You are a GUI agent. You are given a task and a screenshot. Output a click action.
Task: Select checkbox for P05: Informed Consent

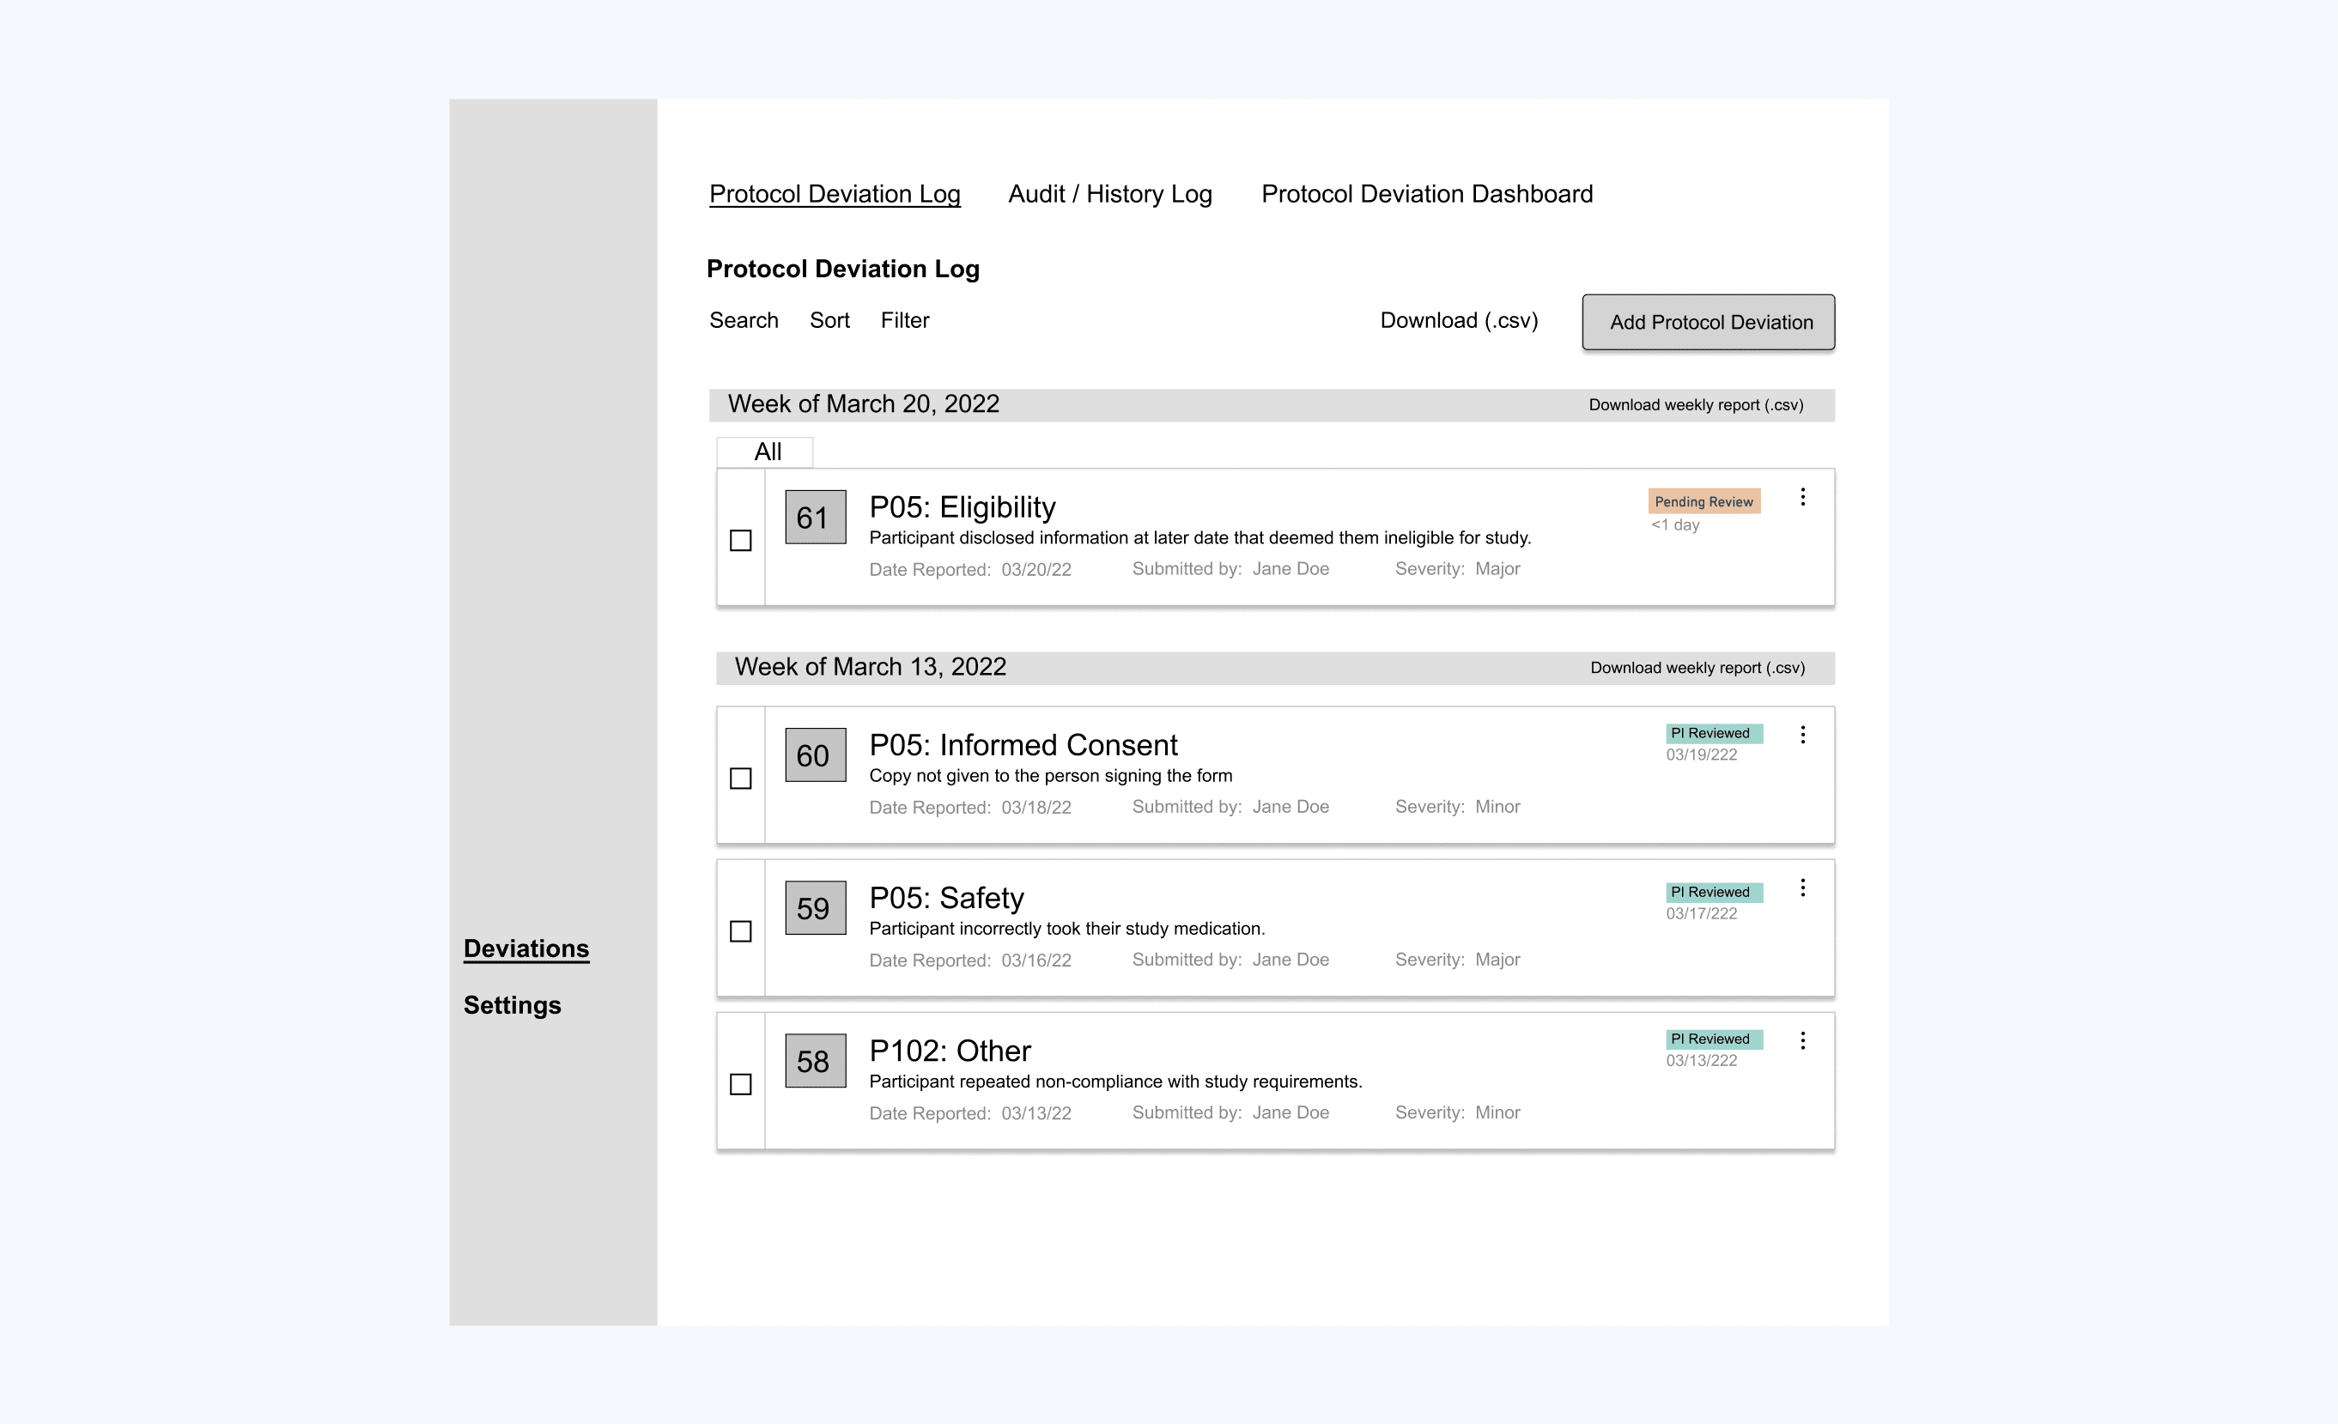(x=740, y=779)
